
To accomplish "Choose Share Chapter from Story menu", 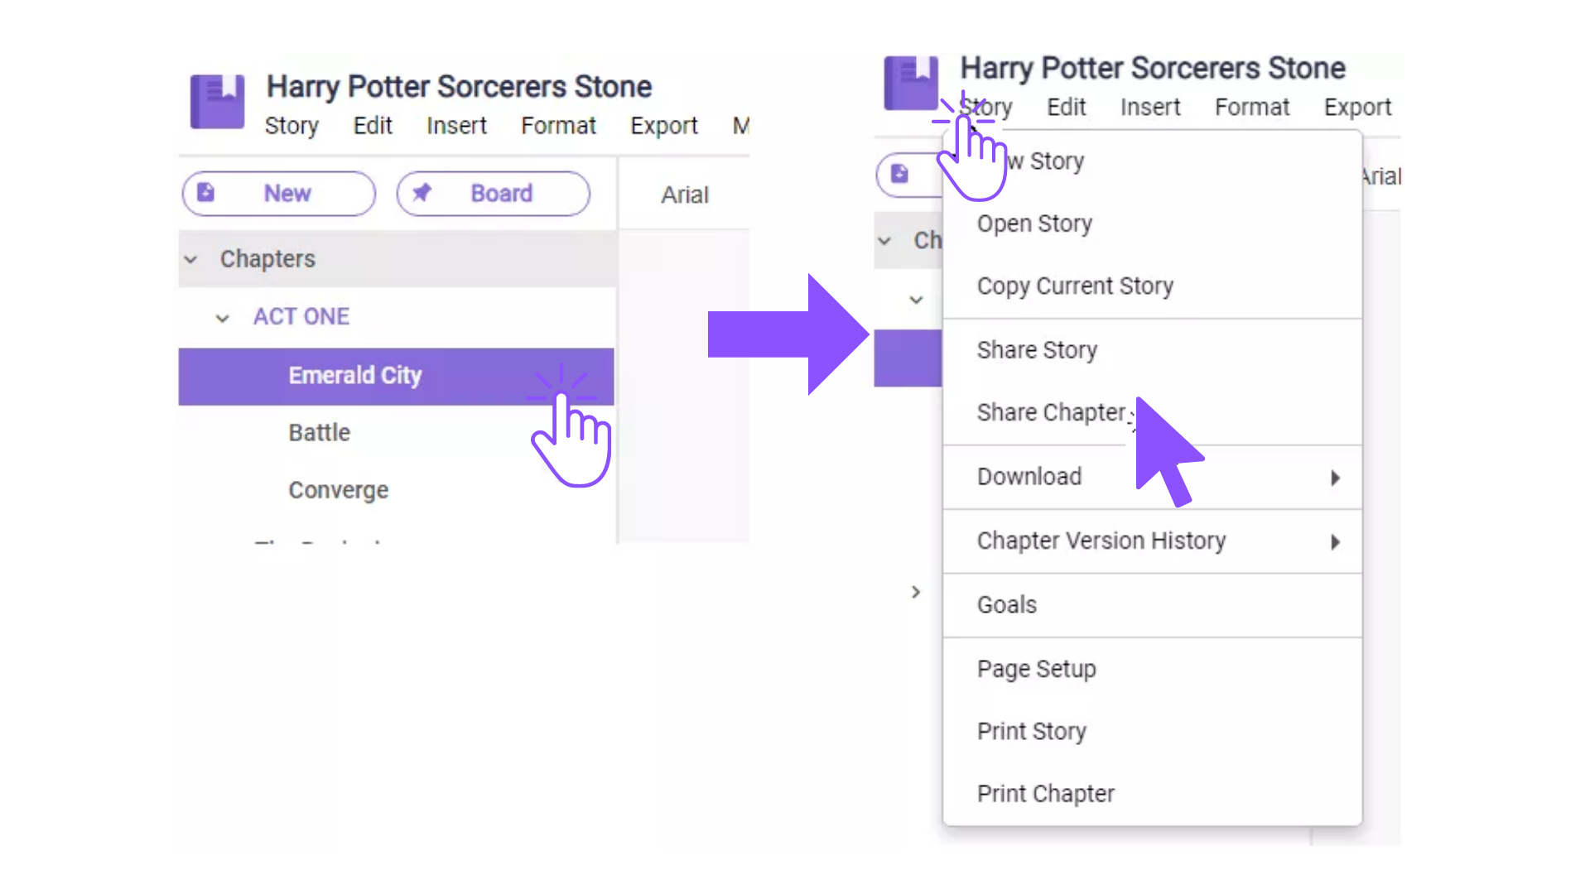I will (x=1051, y=412).
